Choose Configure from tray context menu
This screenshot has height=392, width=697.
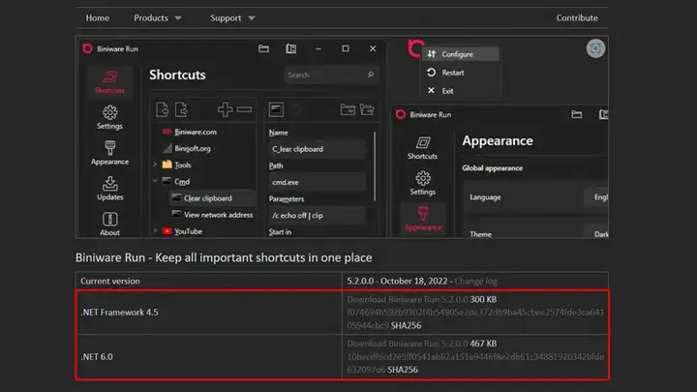pyautogui.click(x=460, y=54)
